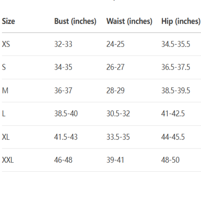Click the Bust (inches) column header
This screenshot has width=201, height=201.
coord(75,21)
